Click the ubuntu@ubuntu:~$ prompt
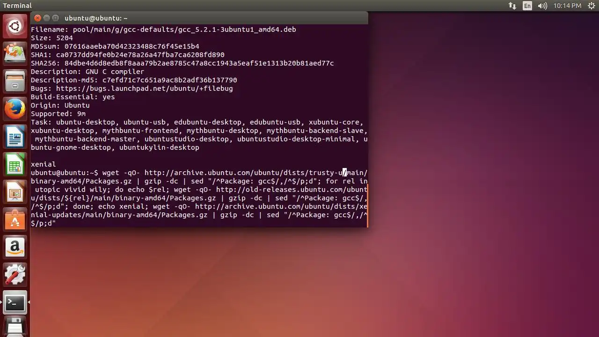This screenshot has height=337, width=599. [65, 173]
